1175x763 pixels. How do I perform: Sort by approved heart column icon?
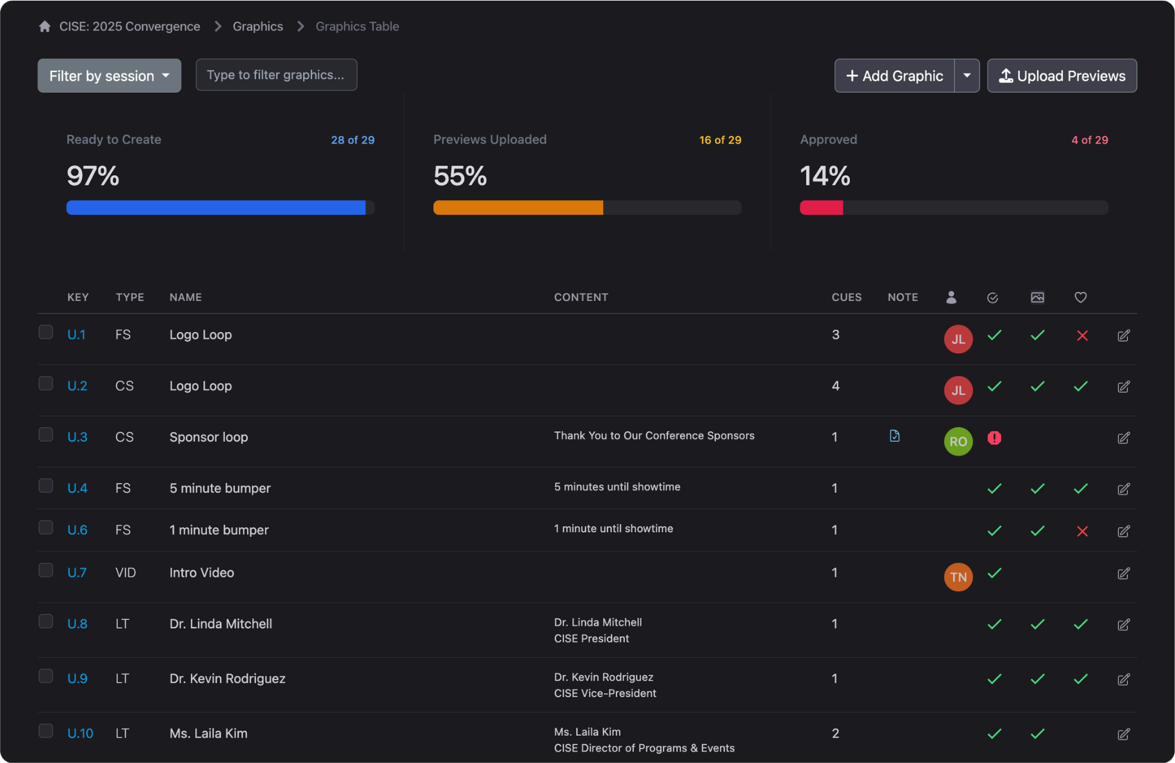(1080, 297)
